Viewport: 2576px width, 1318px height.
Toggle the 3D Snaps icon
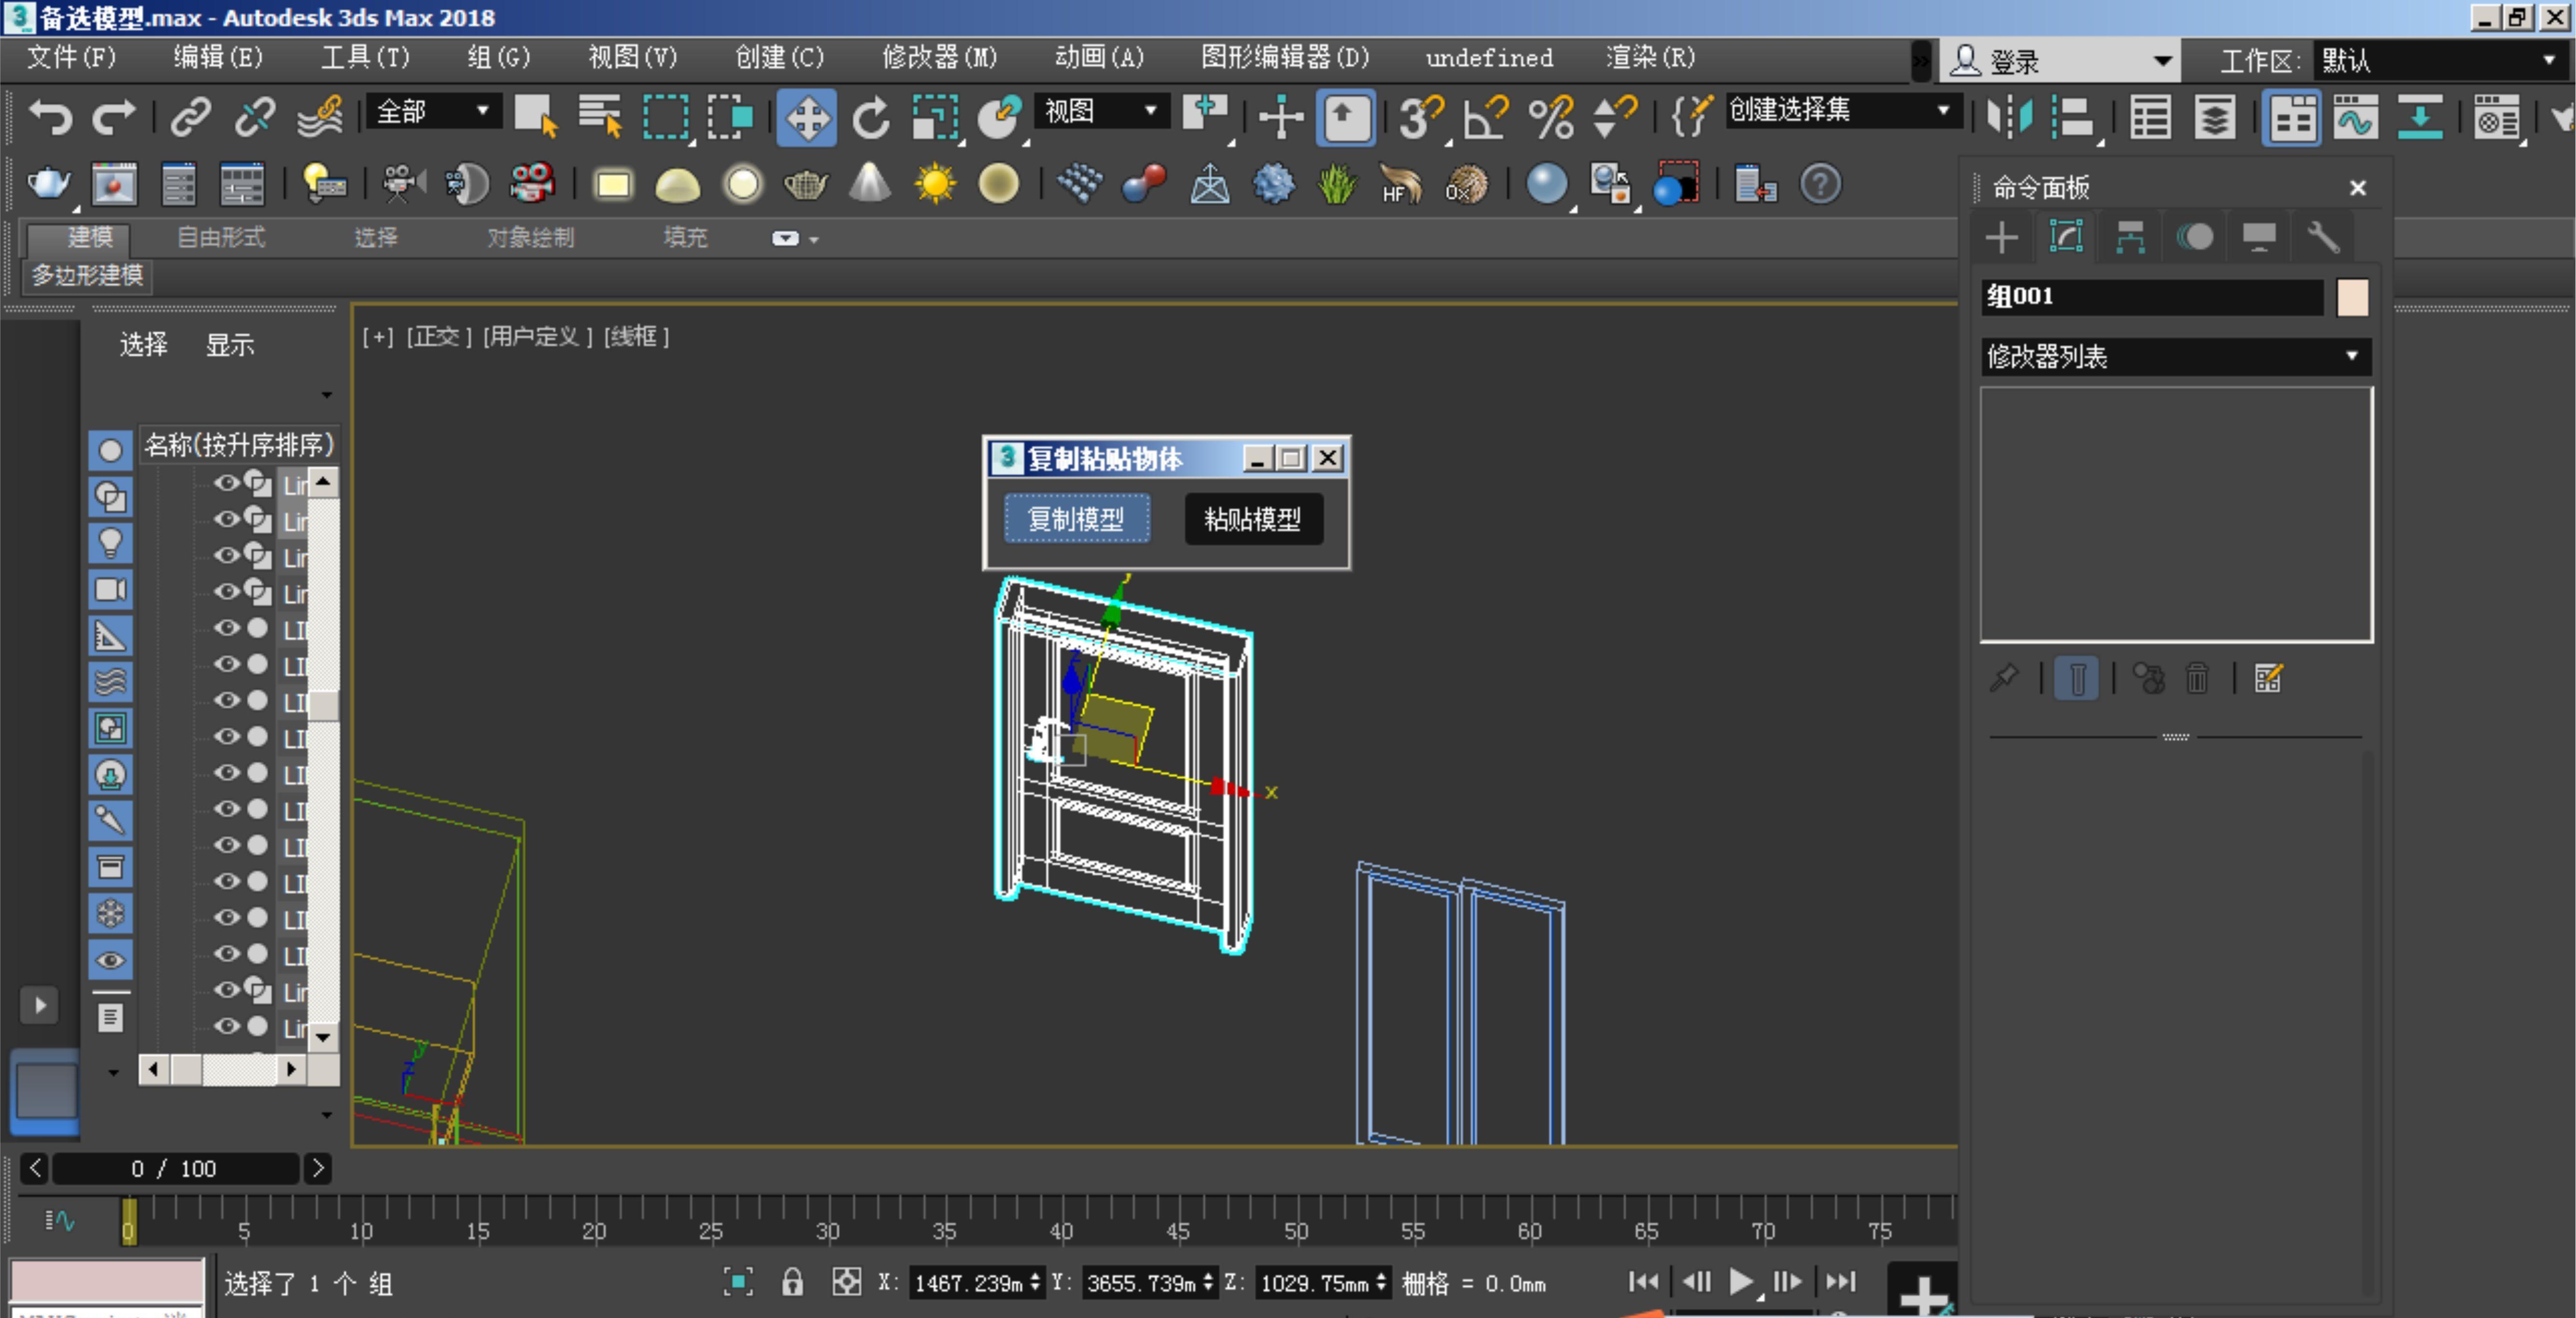1421,118
